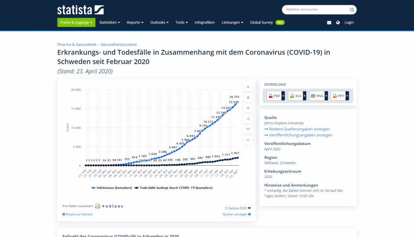Viewport: 414px width, 237px height.
Task: Click Weitere Quellenangaben anzeigen link
Action: pyautogui.click(x=299, y=129)
